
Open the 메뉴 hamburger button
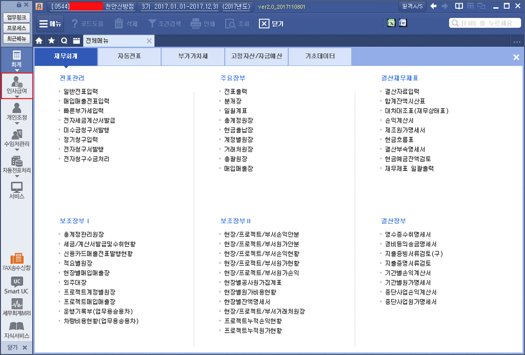pos(50,24)
